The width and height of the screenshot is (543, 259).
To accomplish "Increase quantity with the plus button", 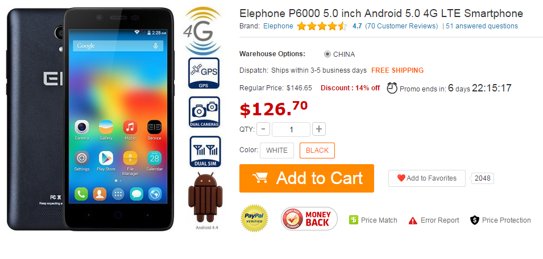I will (319, 129).
